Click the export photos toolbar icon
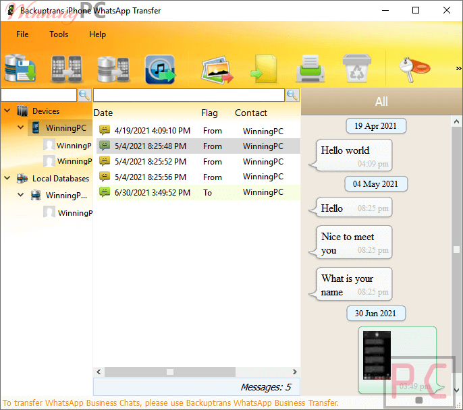This screenshot has height=410, width=463. pyautogui.click(x=217, y=69)
